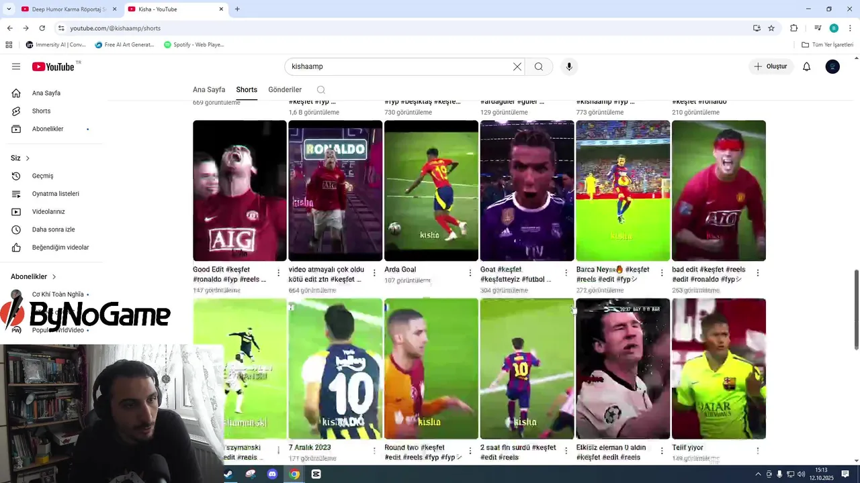Click the Telif yiyor title text

pyautogui.click(x=688, y=447)
